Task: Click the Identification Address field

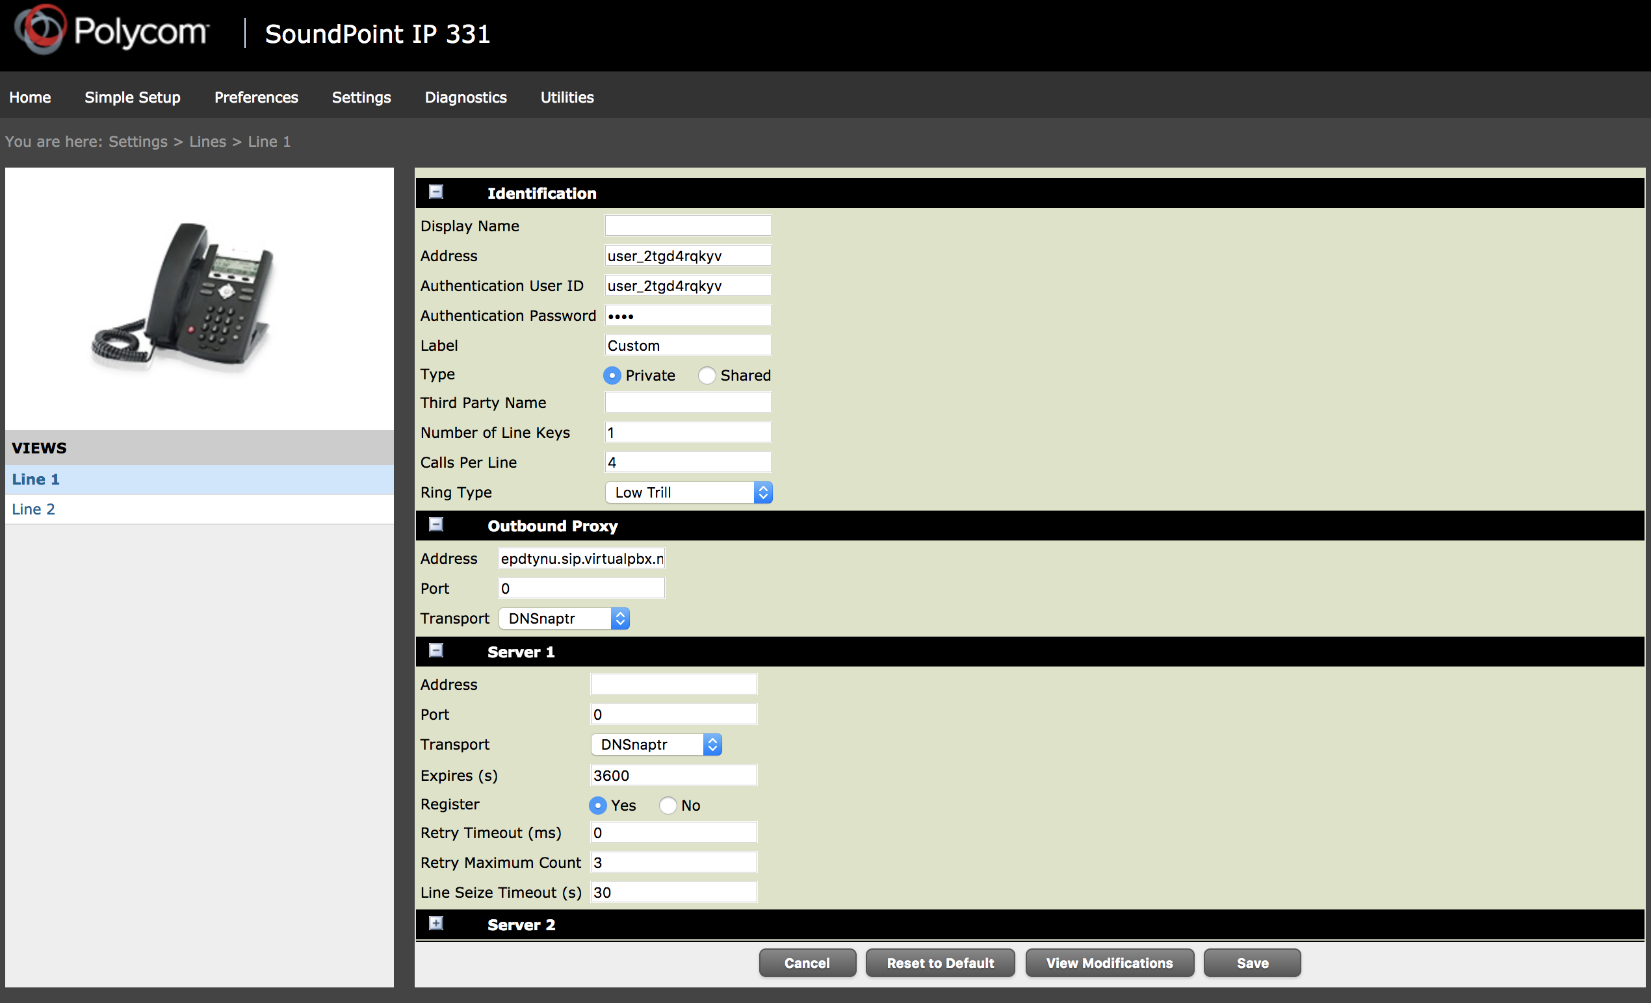Action: pyautogui.click(x=688, y=256)
